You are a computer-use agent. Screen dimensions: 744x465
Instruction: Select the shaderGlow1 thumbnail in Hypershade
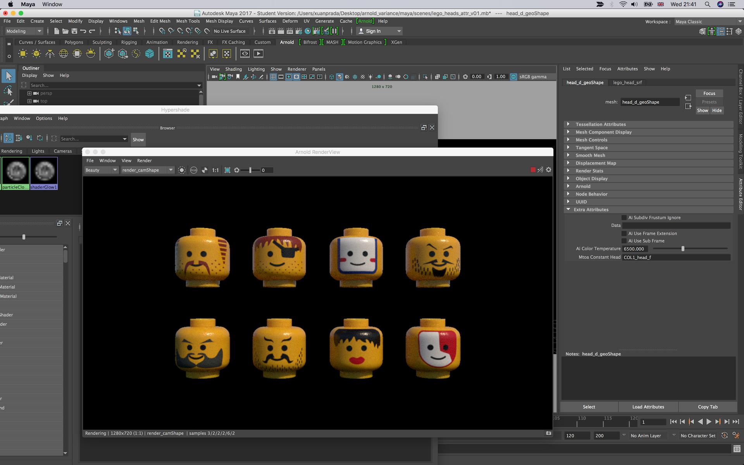pyautogui.click(x=44, y=173)
